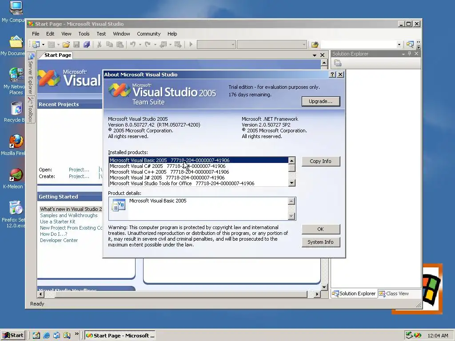Click Start Page horizontal scrollbar right arrow
Screen dimensions: 455x341
[x=317, y=294]
